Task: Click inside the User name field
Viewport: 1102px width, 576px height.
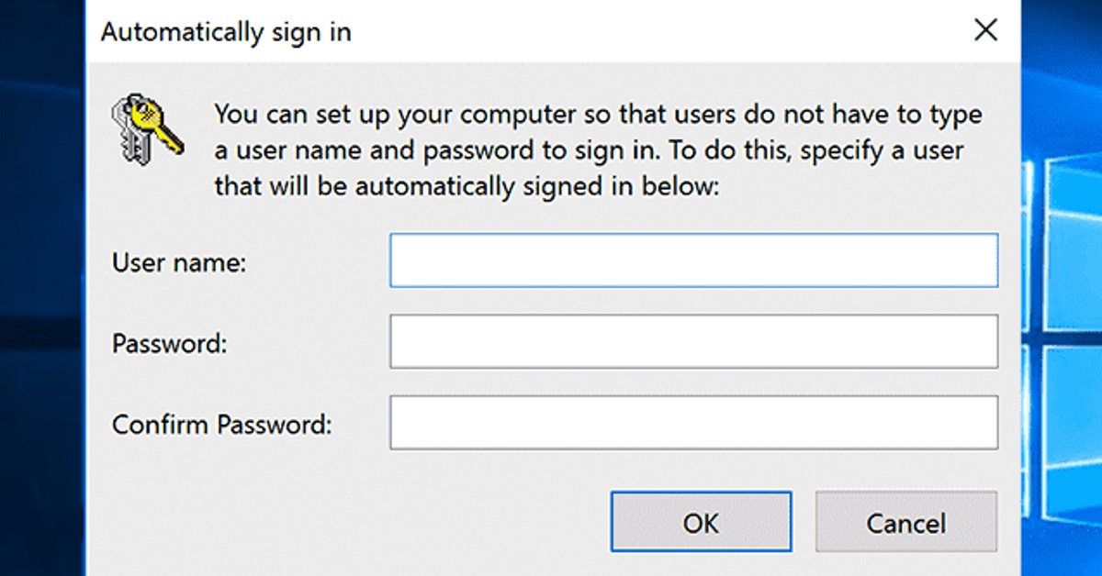Action: tap(693, 260)
